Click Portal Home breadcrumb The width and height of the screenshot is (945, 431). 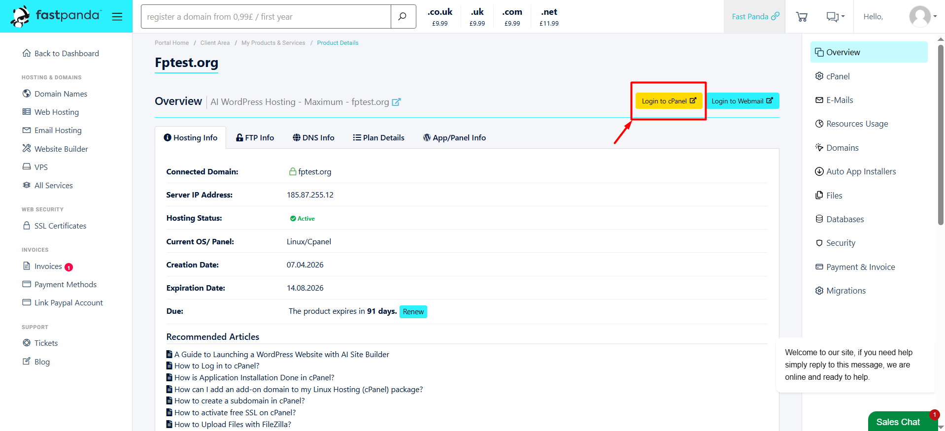(x=171, y=43)
